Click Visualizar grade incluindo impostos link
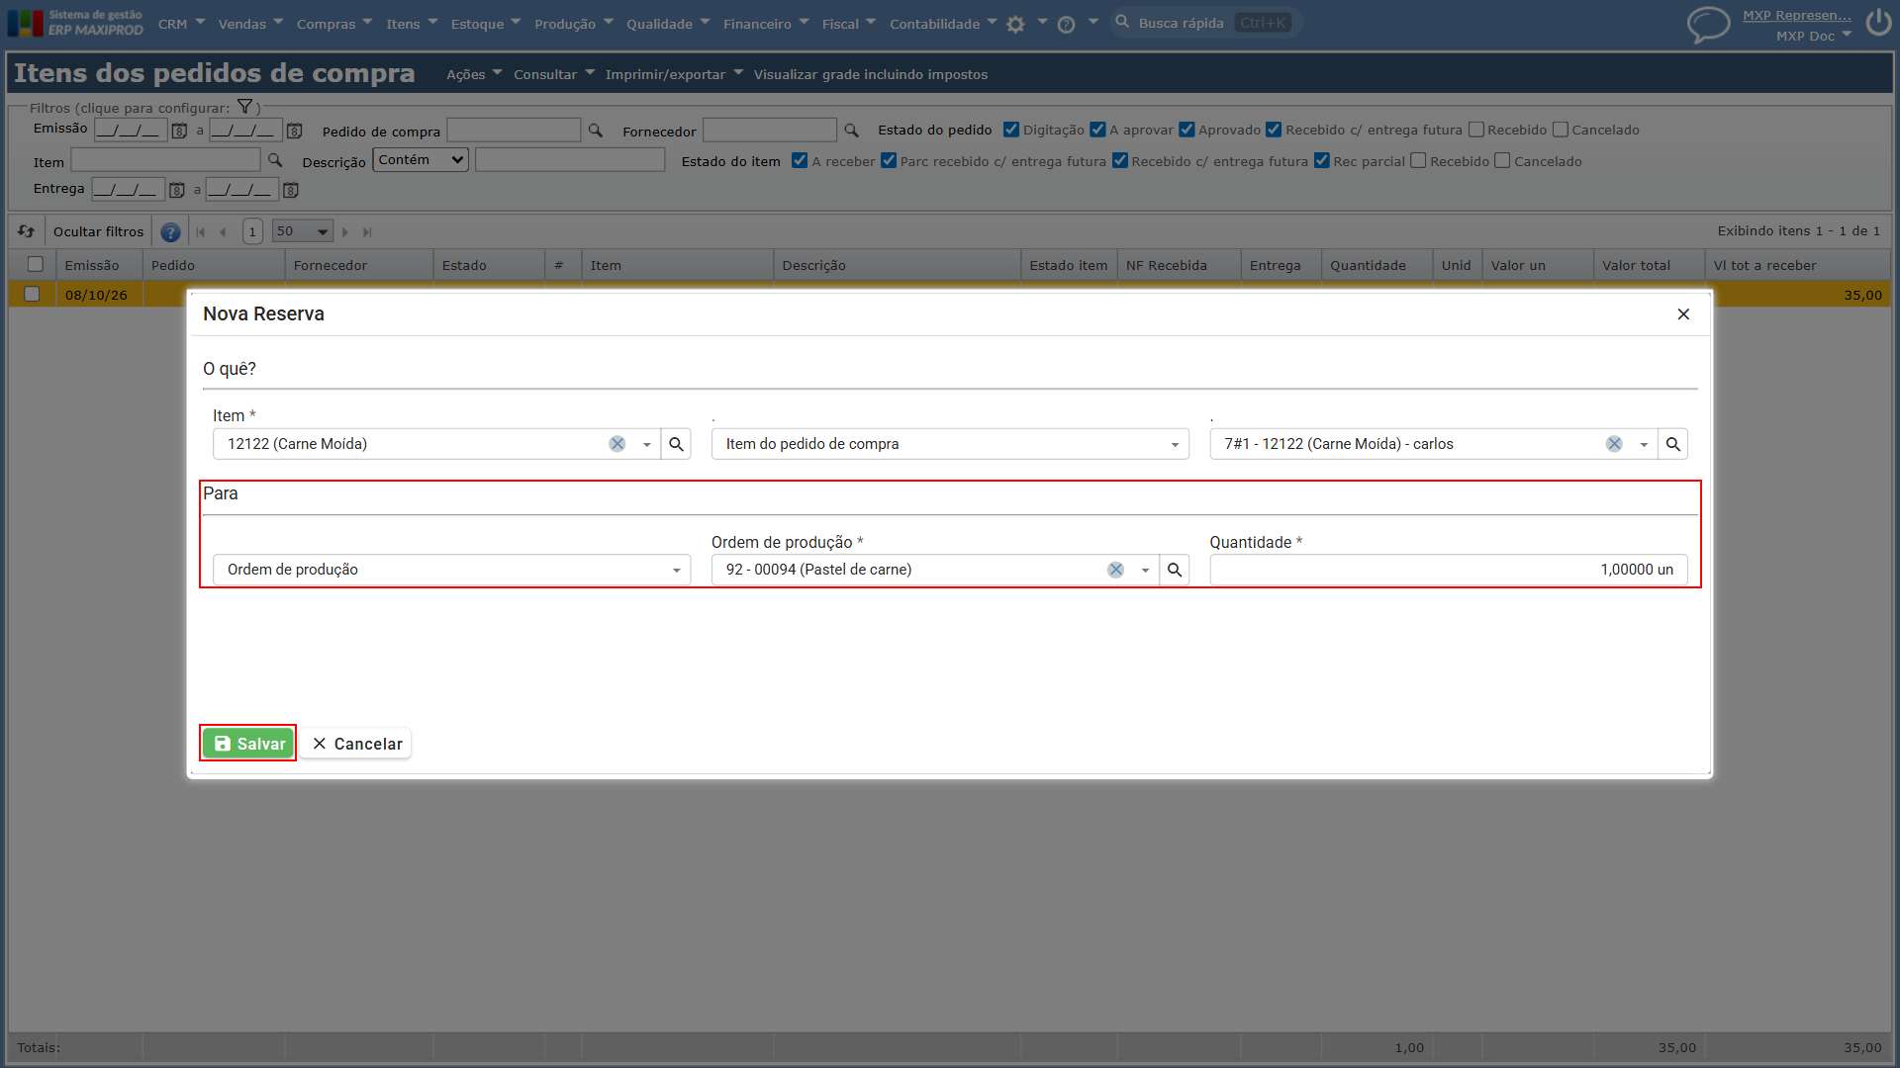1900x1068 pixels. click(x=871, y=74)
